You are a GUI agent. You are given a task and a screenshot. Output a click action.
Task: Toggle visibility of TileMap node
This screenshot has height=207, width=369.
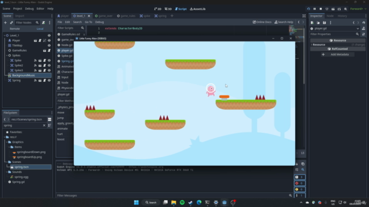(x=49, y=45)
